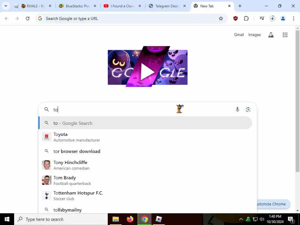Image resolution: width=300 pixels, height=225 pixels.
Task: Open the Chrome downloads icon
Action: tap(272, 18)
